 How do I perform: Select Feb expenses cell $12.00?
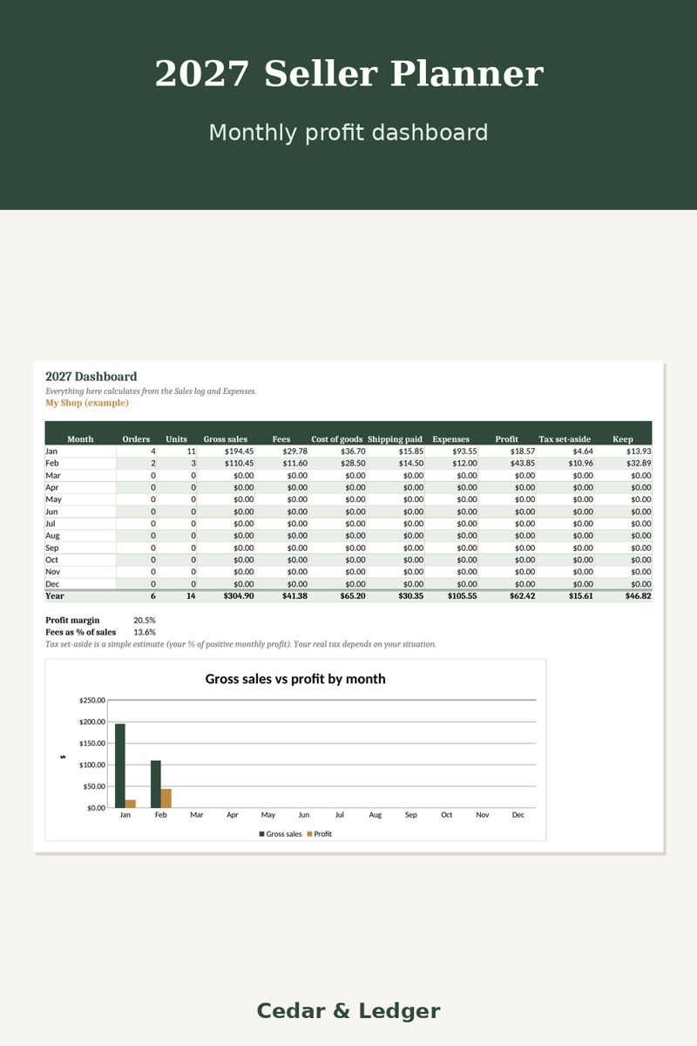[x=465, y=463]
